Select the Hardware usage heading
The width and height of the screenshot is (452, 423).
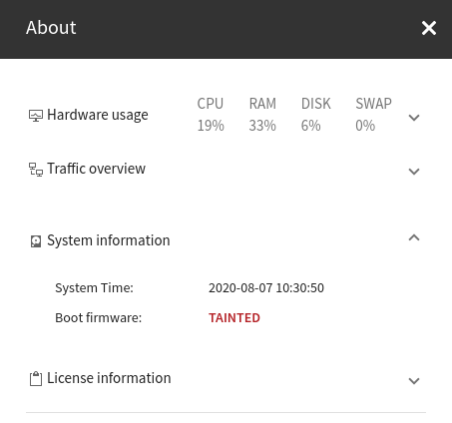click(x=98, y=115)
